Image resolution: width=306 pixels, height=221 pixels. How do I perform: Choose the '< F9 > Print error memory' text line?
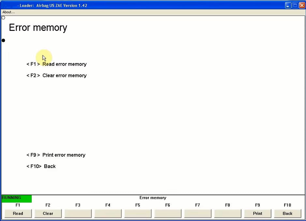pos(56,155)
